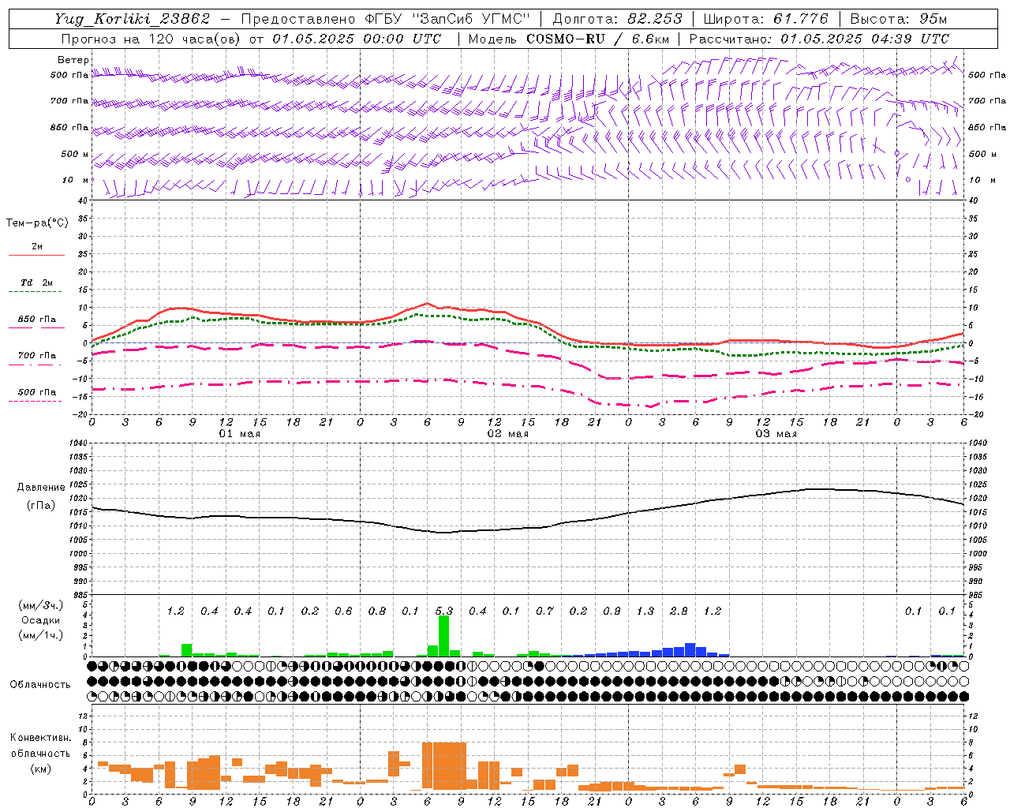The image size is (1010, 808).
Task: Click the solid red line sample under 2м
Action: [37, 255]
